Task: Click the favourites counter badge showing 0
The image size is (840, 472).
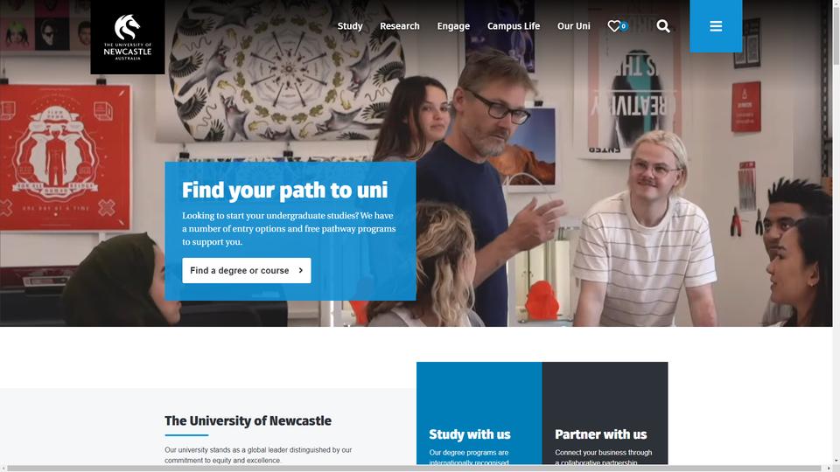Action: tap(624, 26)
